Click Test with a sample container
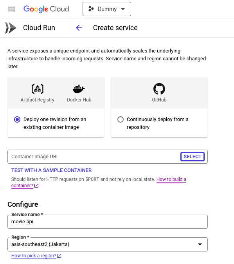Viewport: 234px width, 264px height. [52, 170]
